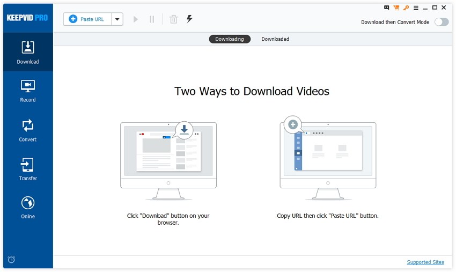Open the alarm clock scheduler icon
This screenshot has height=272, width=456.
(x=11, y=260)
